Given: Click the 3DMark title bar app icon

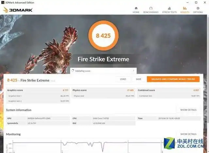Looking at the screenshot, I should pos(3,3).
